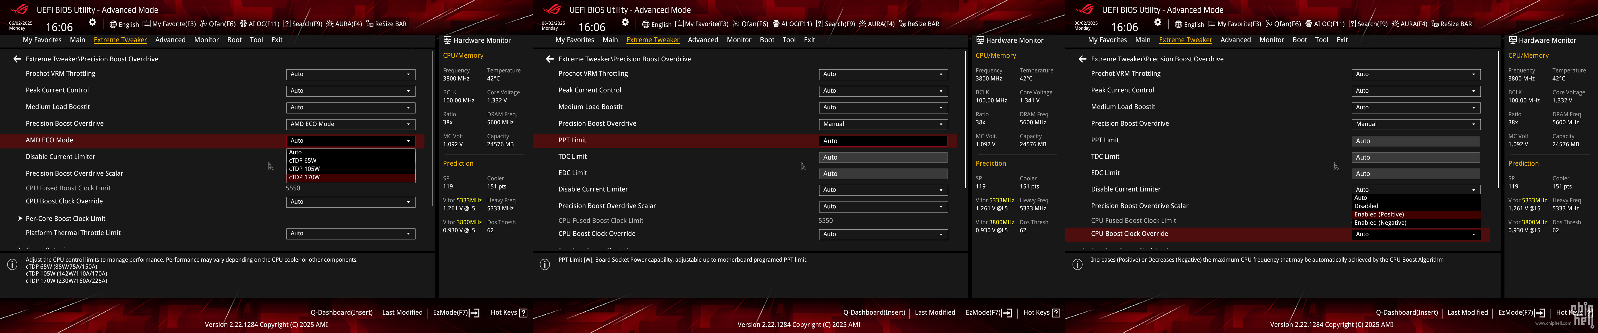Viewport: 1598px width, 333px height.
Task: Select cTDP 65W option
Action: pyautogui.click(x=350, y=161)
